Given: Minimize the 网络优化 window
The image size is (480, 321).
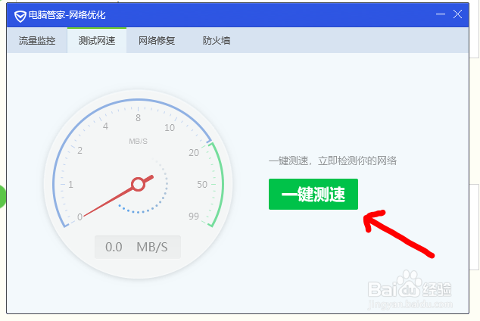Looking at the screenshot, I should tap(441, 14).
